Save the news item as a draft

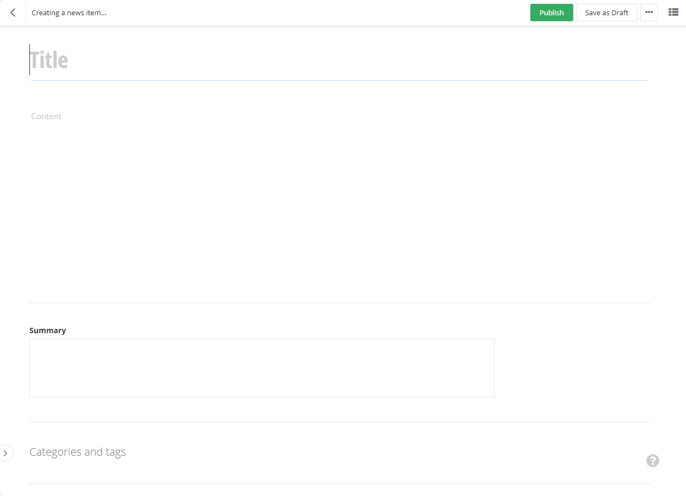[606, 12]
